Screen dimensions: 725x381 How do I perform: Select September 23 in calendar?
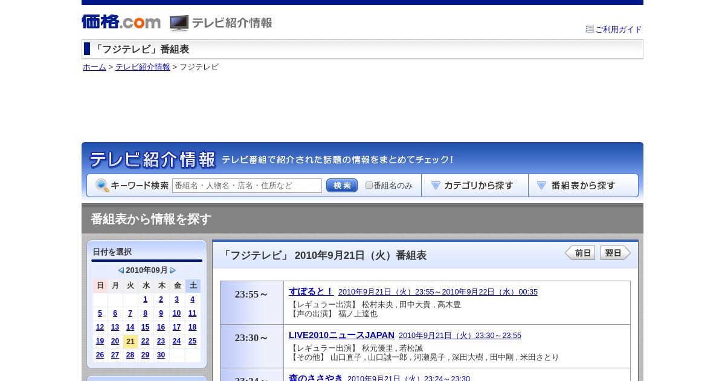(161, 341)
